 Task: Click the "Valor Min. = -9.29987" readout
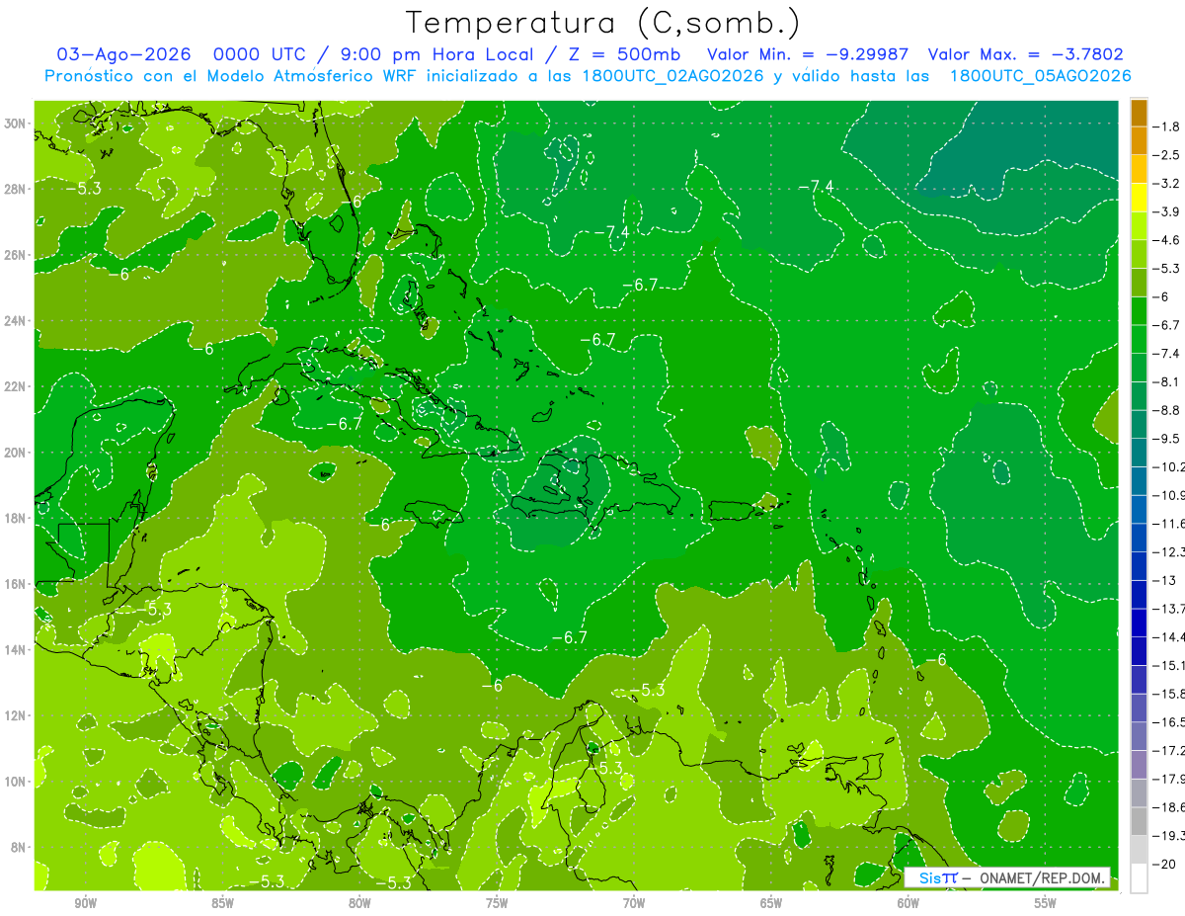(809, 54)
